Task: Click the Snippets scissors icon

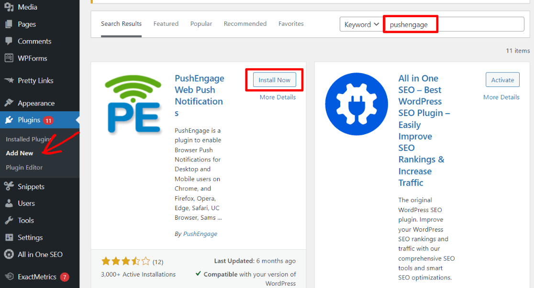Action: [x=9, y=186]
